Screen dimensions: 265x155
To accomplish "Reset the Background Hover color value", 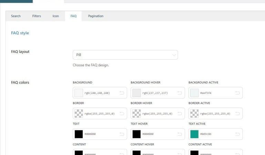I will 180,93.
